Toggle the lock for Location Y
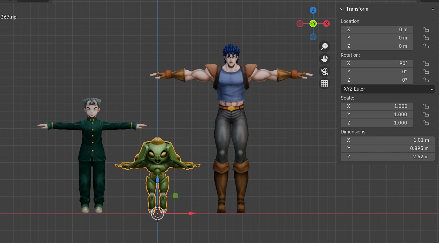The height and width of the screenshot is (243, 439). pyautogui.click(x=426, y=38)
